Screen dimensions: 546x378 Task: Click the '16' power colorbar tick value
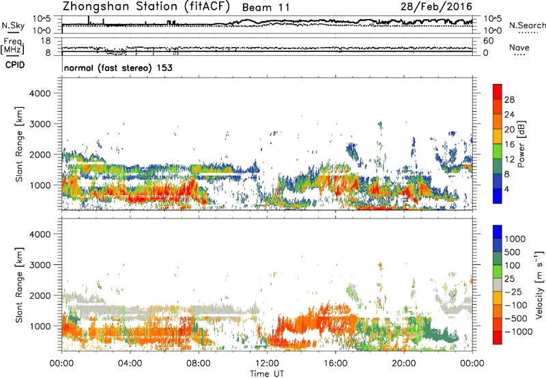pos(509,145)
